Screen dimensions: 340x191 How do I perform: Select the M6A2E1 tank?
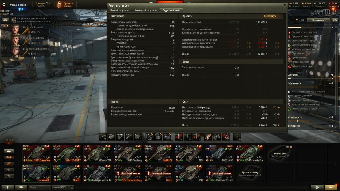pyautogui.click(x=159, y=154)
